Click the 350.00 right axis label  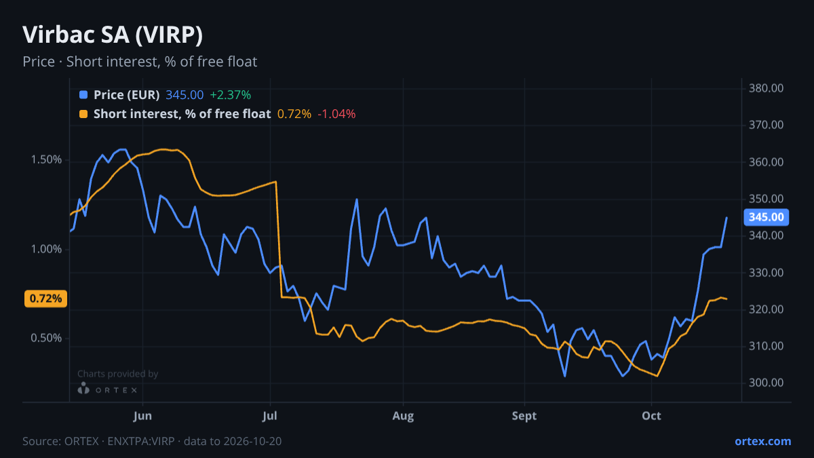(x=767, y=199)
